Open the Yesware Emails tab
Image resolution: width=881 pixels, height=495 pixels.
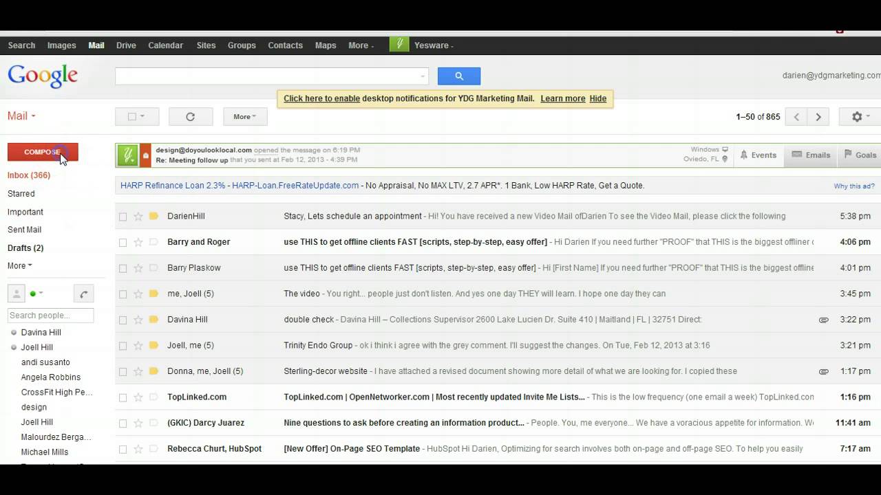click(811, 155)
